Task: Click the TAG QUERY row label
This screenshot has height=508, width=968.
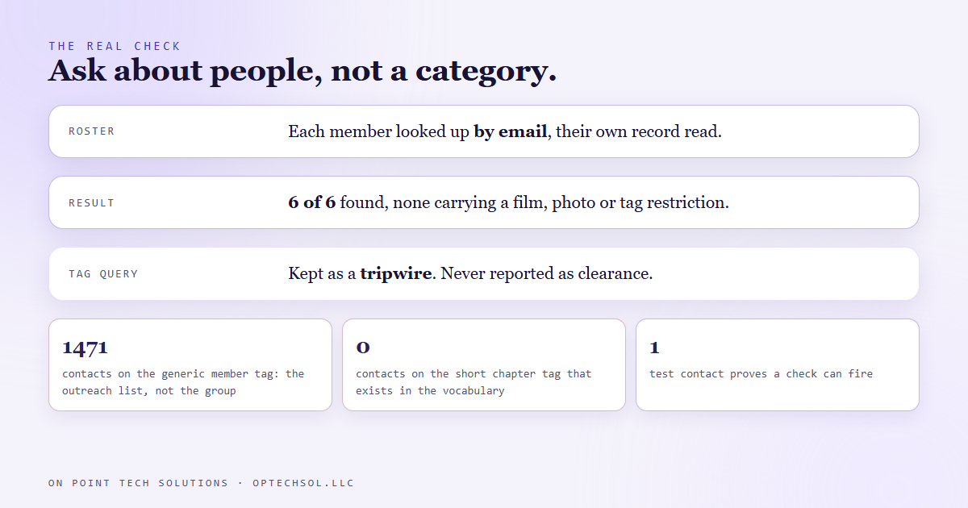Action: click(103, 273)
